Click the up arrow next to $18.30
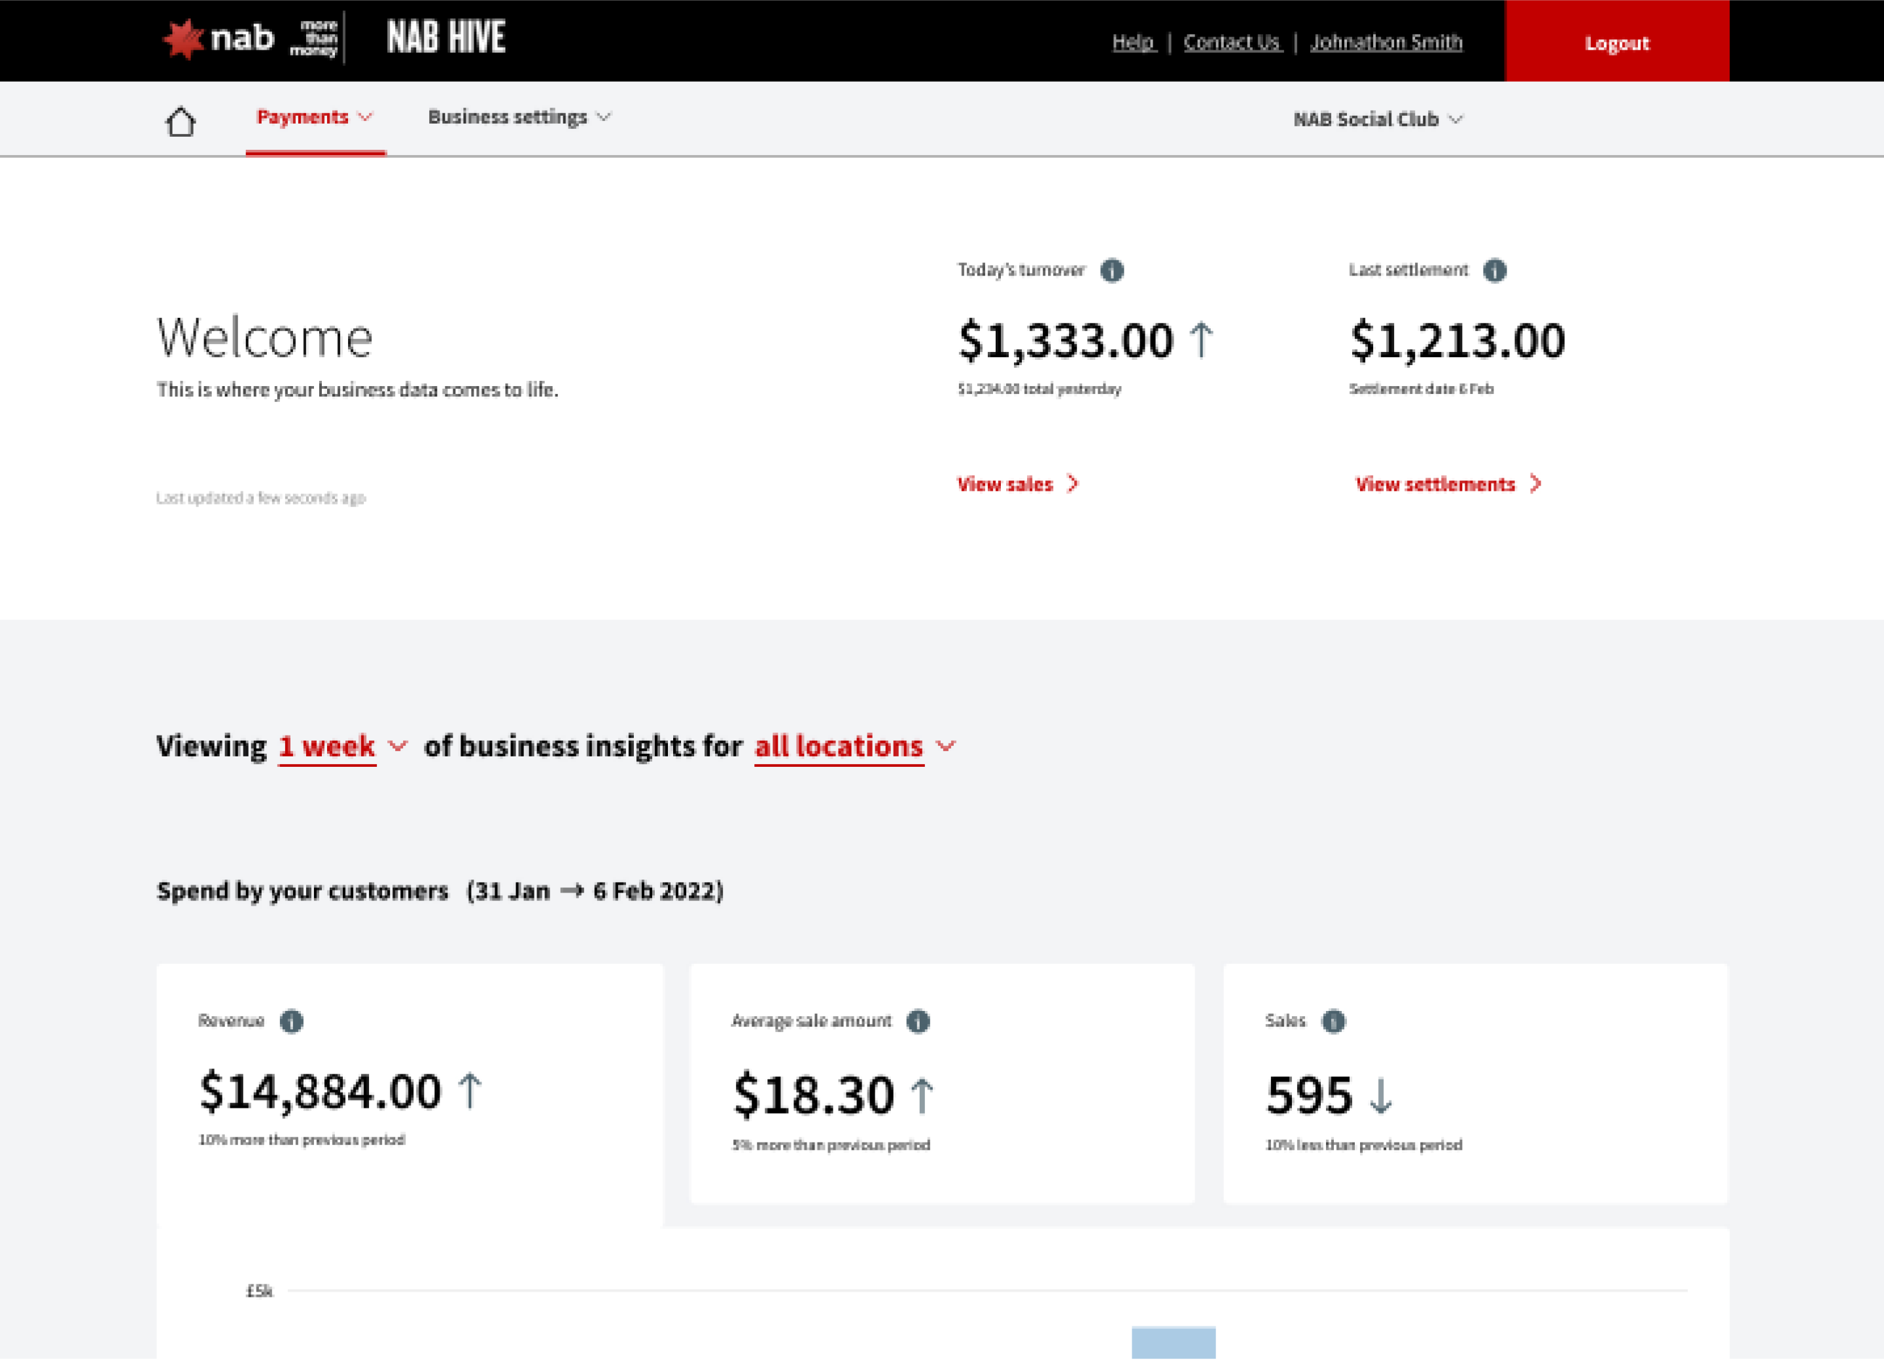 click(922, 1096)
